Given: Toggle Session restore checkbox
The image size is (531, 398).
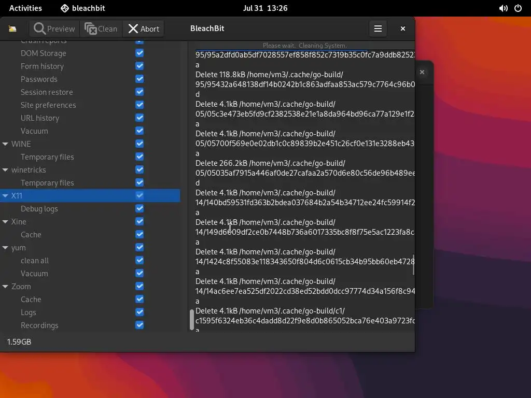Looking at the screenshot, I should (139, 92).
